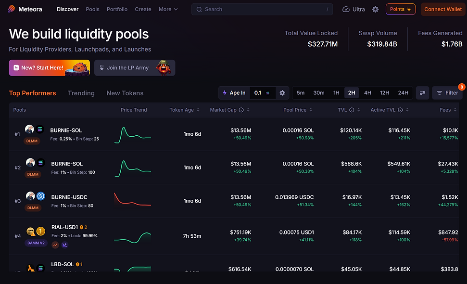The height and width of the screenshot is (284, 467).
Task: Click the Join the LP Army button
Action: [x=135, y=68]
